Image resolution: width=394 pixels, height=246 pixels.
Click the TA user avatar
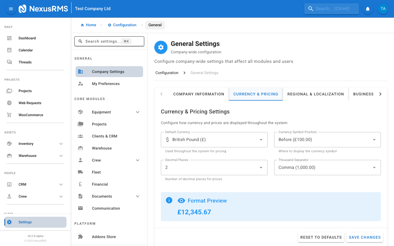(383, 9)
